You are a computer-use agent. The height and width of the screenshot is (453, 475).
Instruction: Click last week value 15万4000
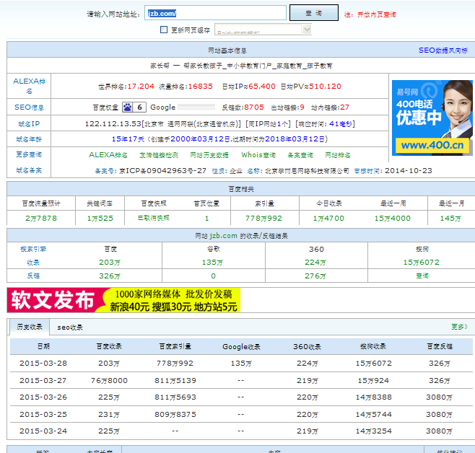click(393, 218)
